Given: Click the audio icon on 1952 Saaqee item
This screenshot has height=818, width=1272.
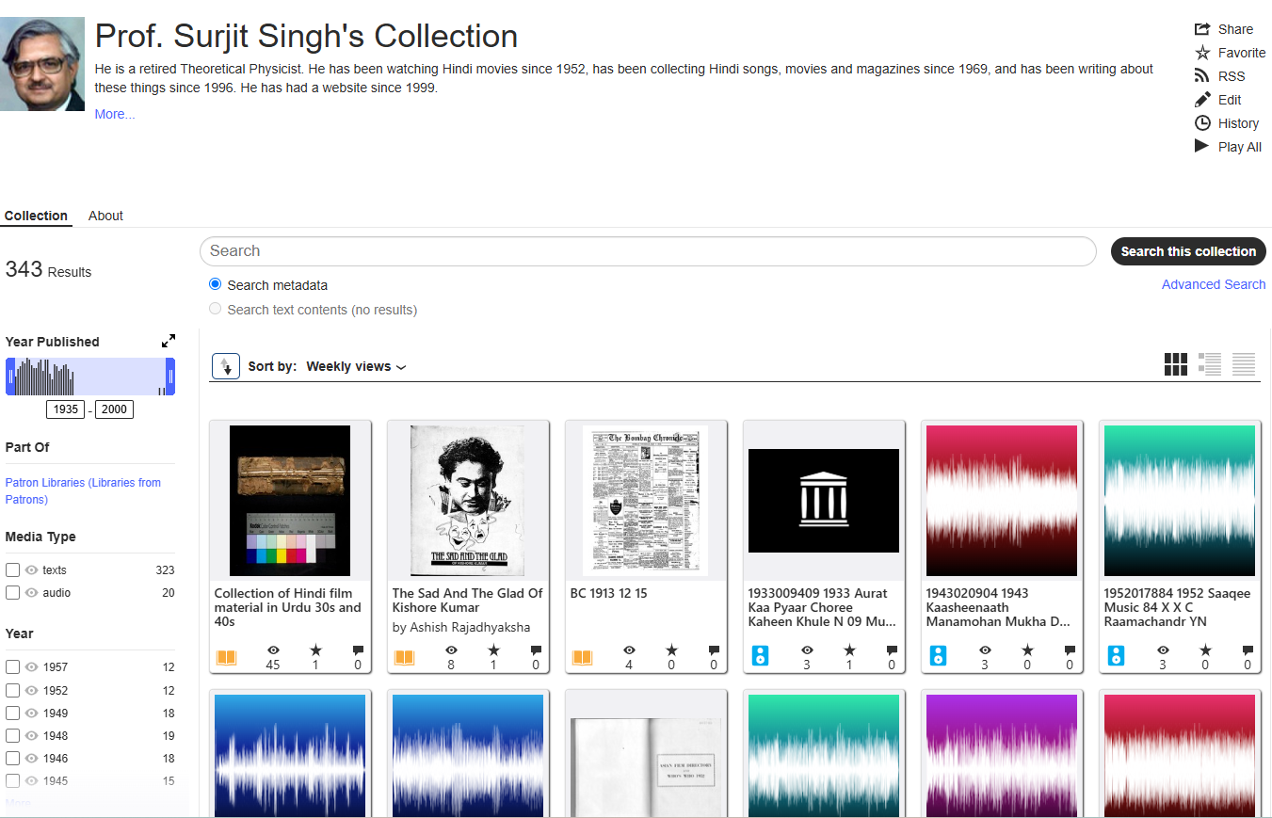Looking at the screenshot, I should click(x=1116, y=655).
